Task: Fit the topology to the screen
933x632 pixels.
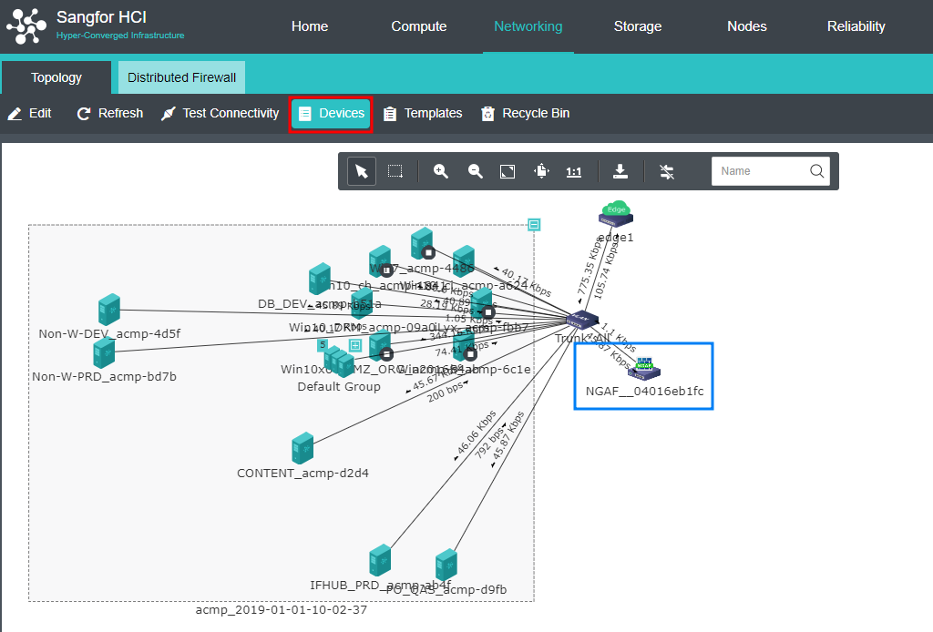Action: 508,171
